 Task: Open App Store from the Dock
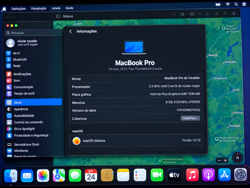pyautogui.click(x=225, y=174)
